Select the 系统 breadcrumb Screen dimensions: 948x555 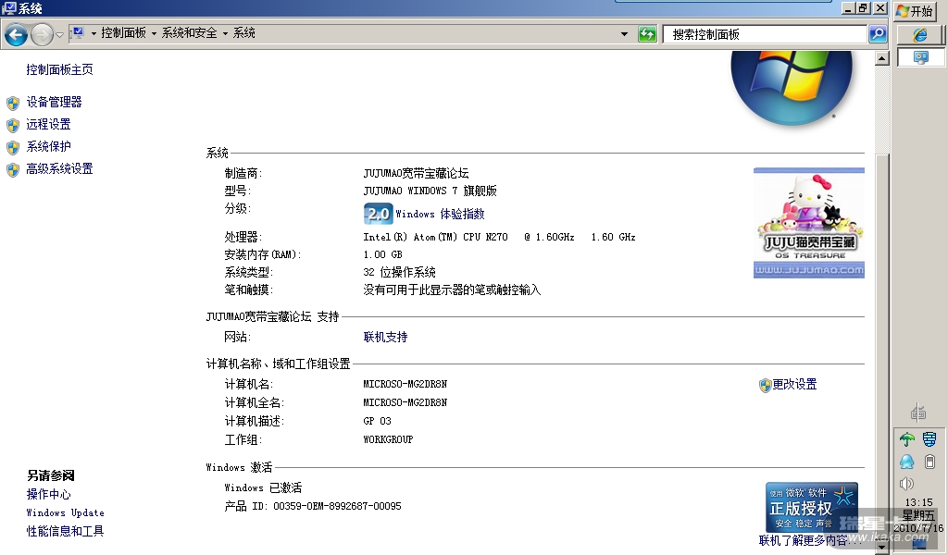point(244,32)
